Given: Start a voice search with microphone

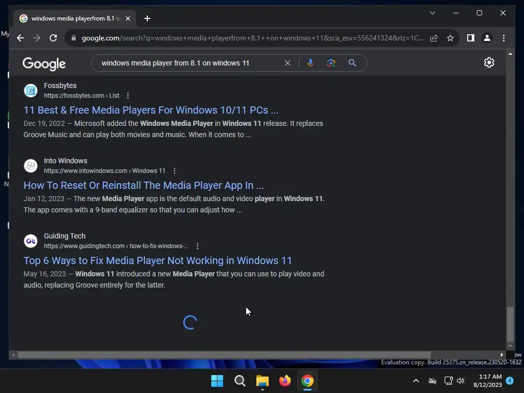Looking at the screenshot, I should [311, 63].
